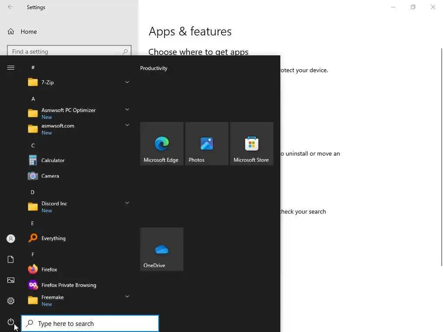Screen dimensions: 443x332
Task: Click magnifier icon in Find a setting box
Action: tap(125, 51)
